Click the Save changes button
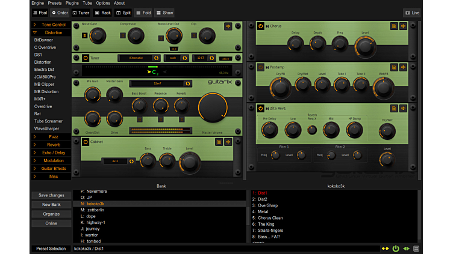The height and width of the screenshot is (254, 453). pyautogui.click(x=51, y=195)
